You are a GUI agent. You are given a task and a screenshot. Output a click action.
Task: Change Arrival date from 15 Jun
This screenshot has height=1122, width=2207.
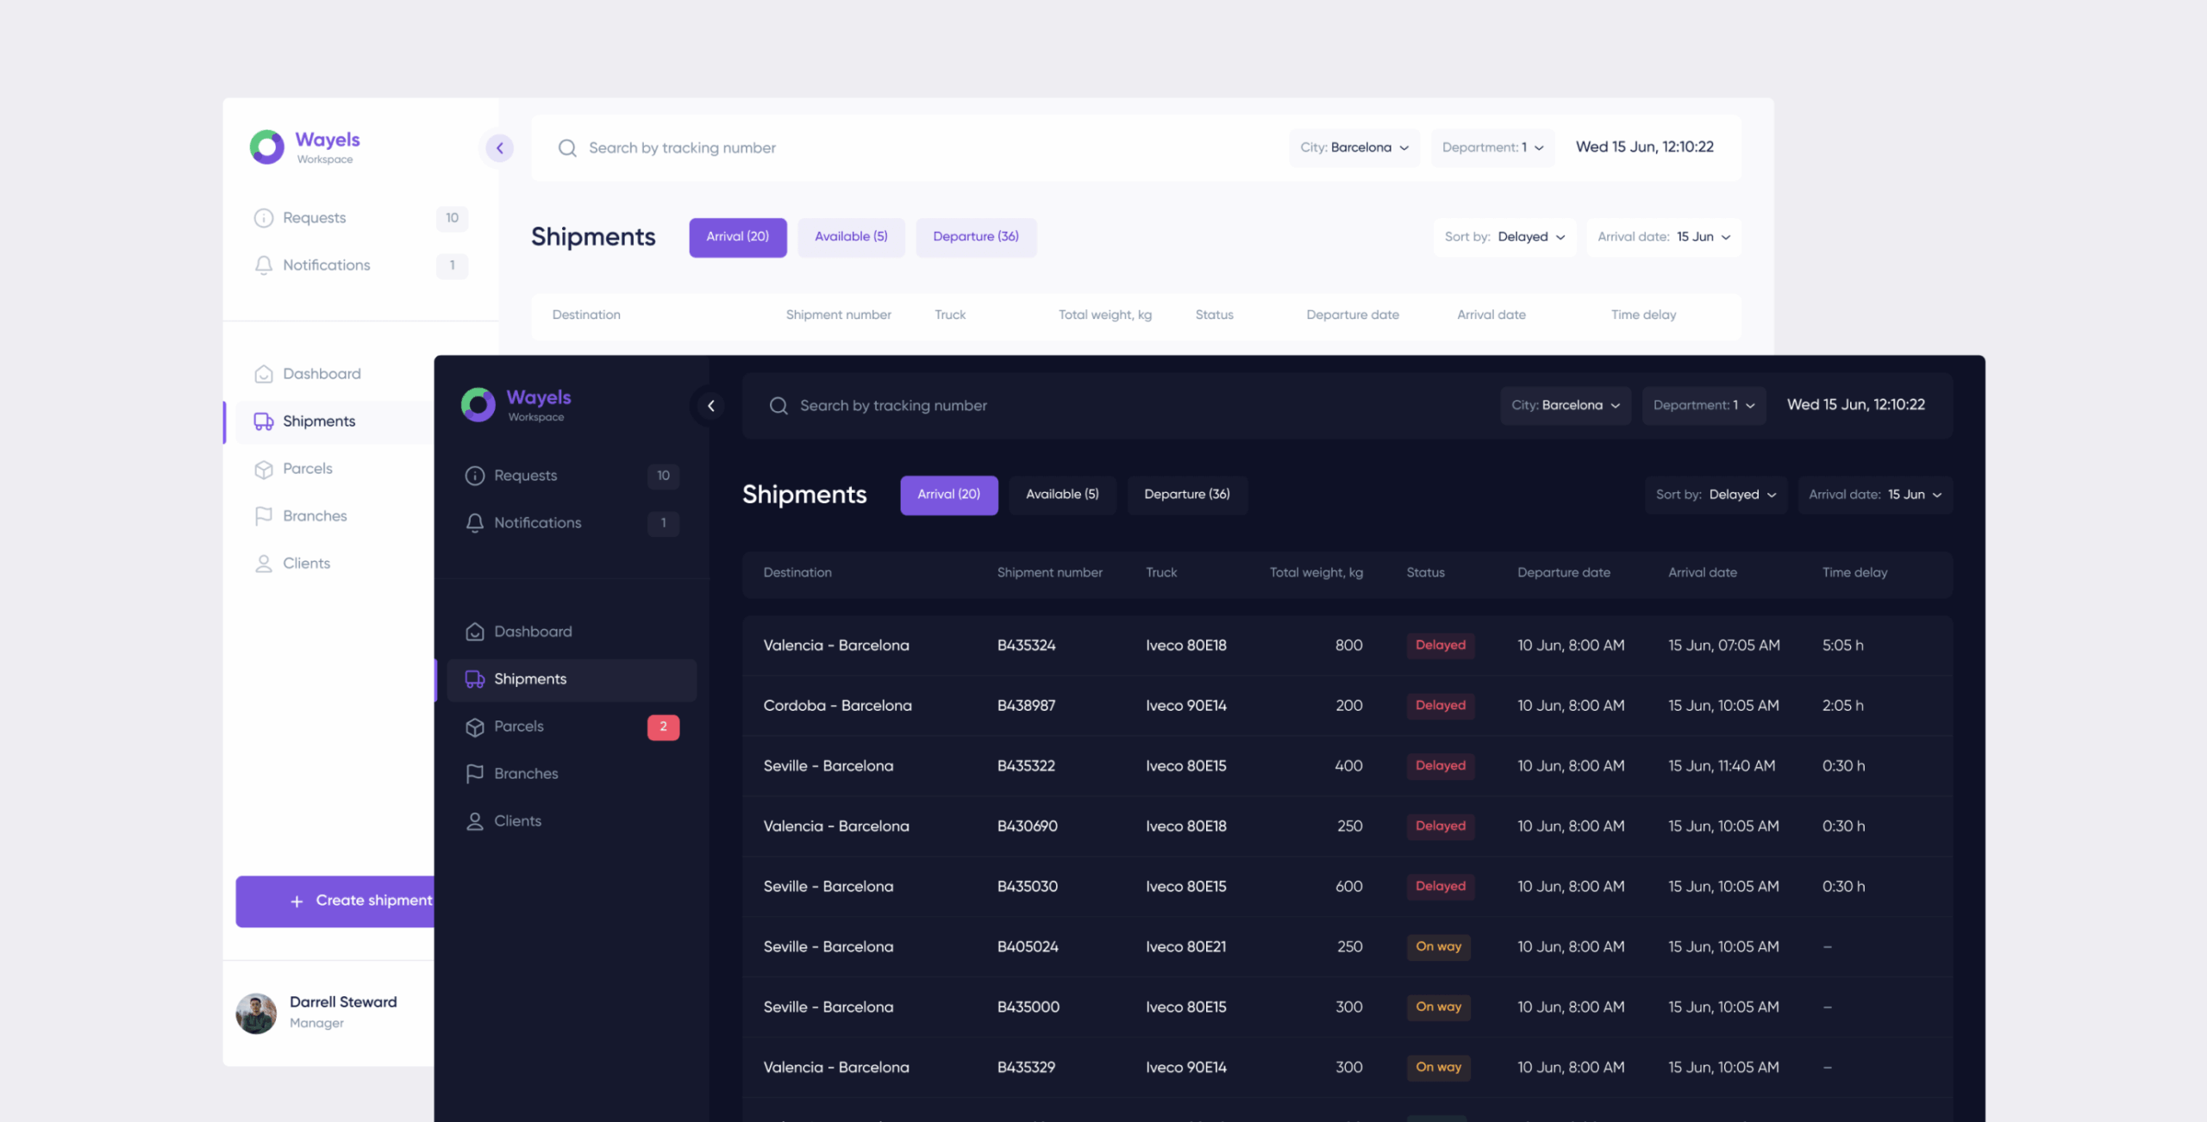click(1875, 495)
